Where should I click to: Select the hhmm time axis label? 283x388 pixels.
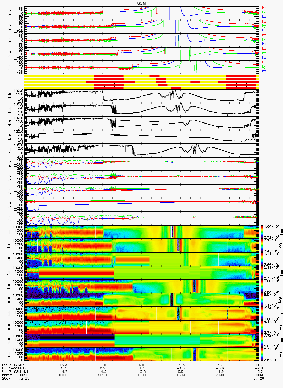point(7,375)
